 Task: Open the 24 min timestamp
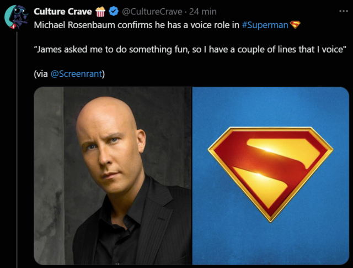coord(203,12)
